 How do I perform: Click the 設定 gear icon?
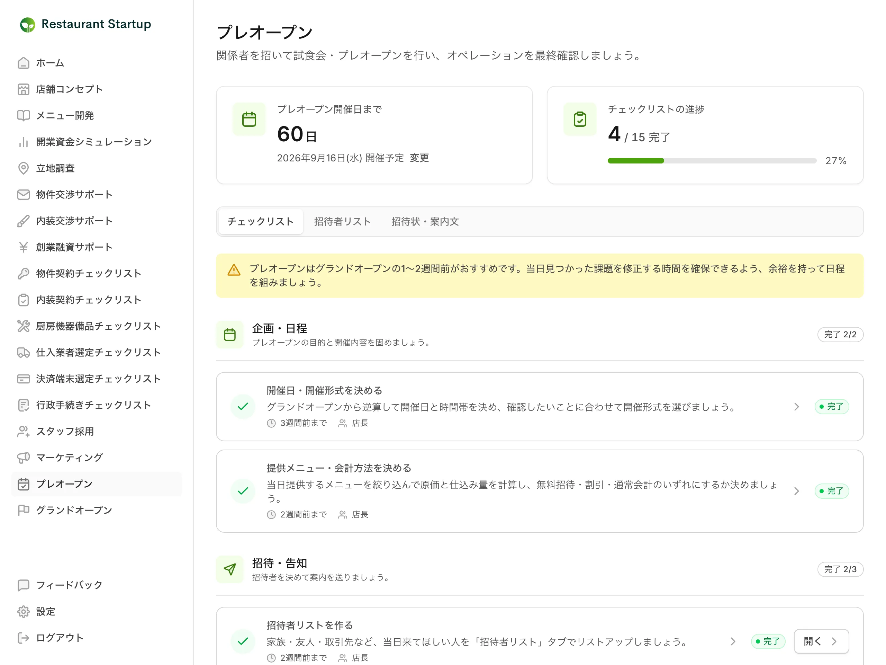(x=24, y=612)
